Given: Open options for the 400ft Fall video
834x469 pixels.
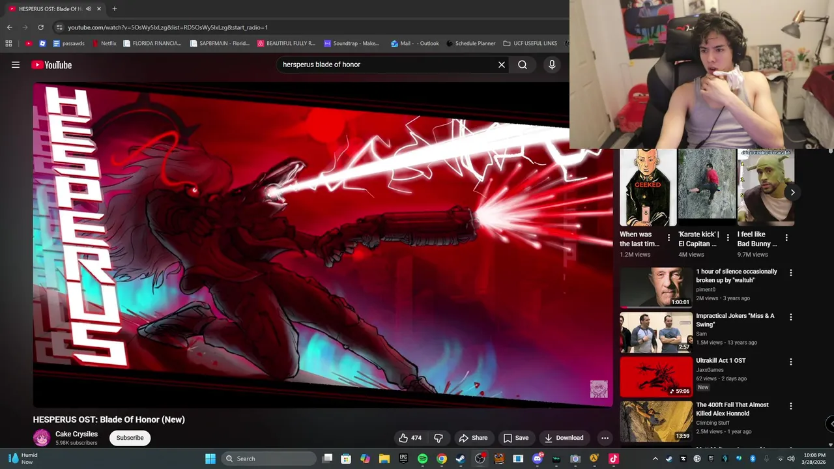Looking at the screenshot, I should point(791,406).
